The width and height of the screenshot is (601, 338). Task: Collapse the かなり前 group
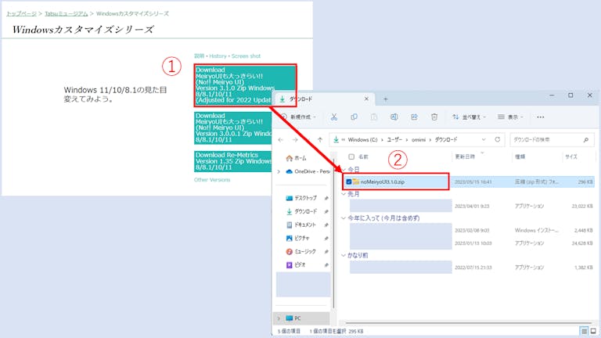344,255
